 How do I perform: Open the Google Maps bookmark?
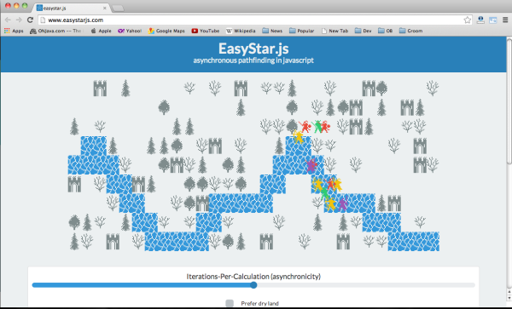pos(166,31)
